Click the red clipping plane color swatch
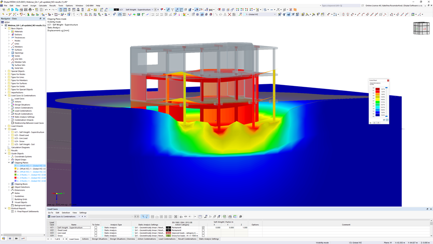The width and height of the screenshot is (433, 244). point(15,178)
